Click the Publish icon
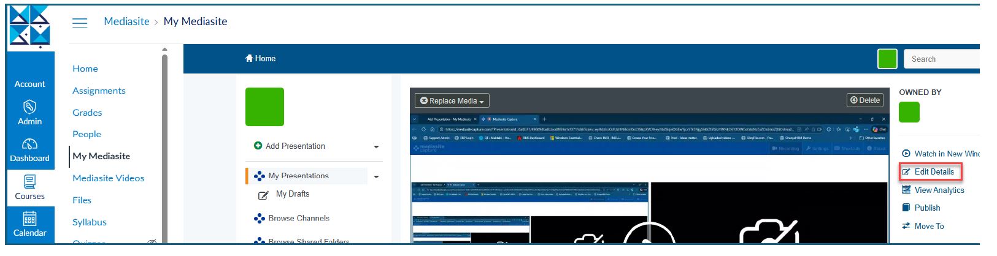This screenshot has height=256, width=997. tap(906, 208)
